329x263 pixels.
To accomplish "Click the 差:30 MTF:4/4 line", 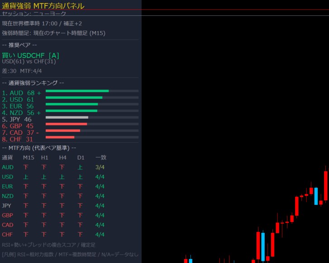I will 22,71.
